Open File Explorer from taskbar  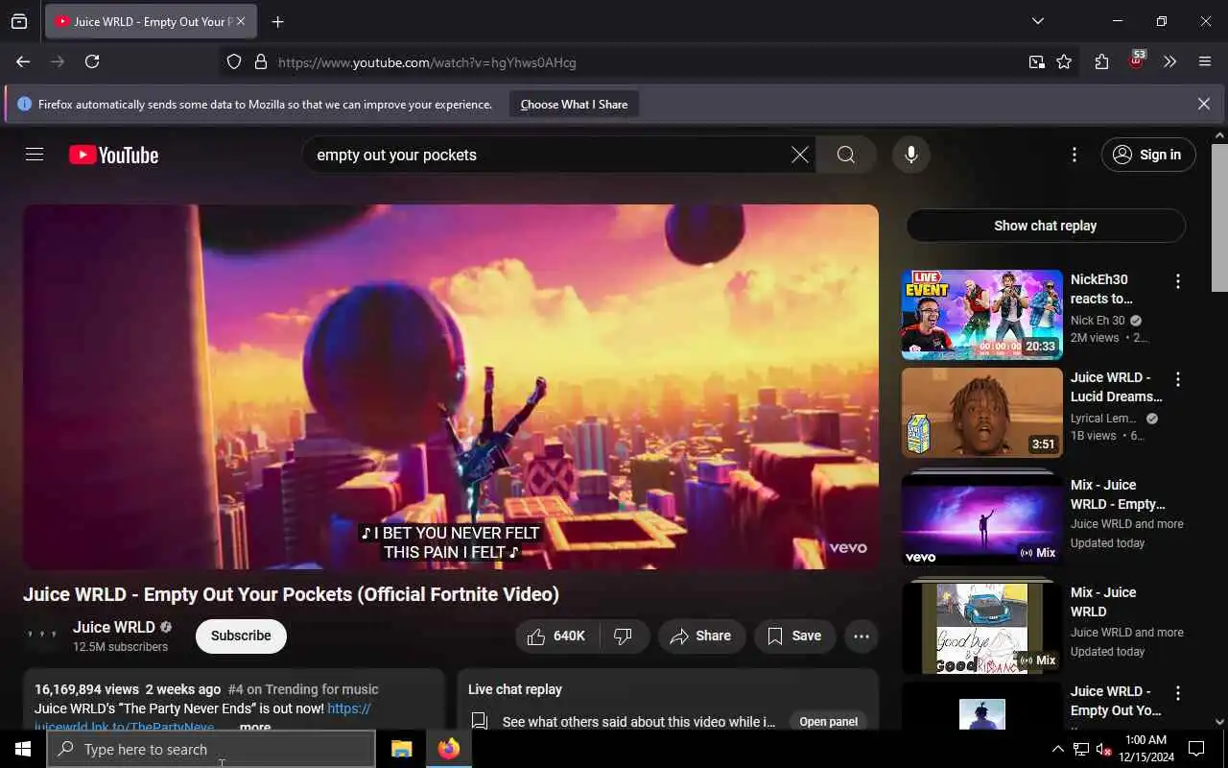[x=401, y=749]
